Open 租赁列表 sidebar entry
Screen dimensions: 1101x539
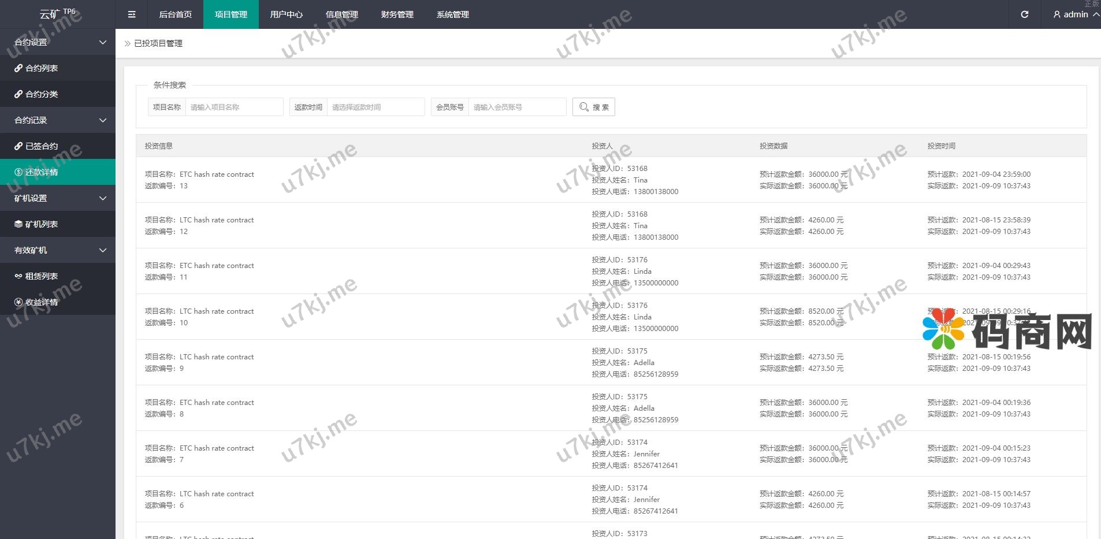[42, 276]
